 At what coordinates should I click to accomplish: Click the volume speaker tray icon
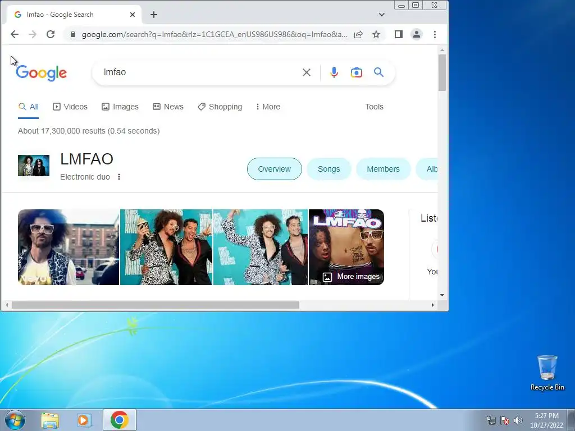[518, 420]
